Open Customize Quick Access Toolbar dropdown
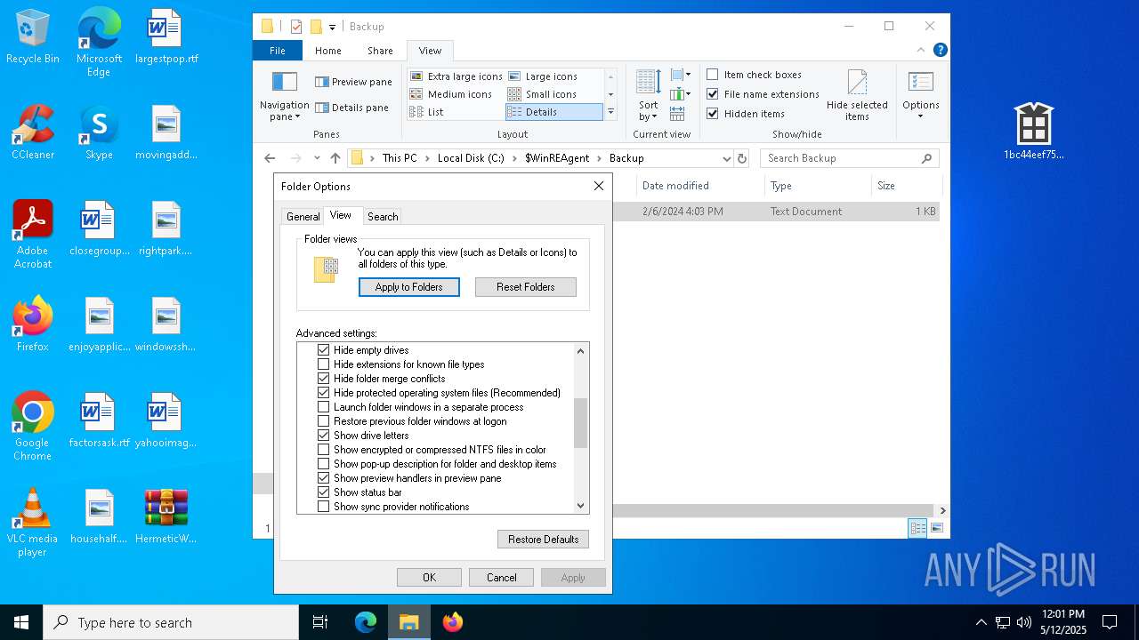1139x640 pixels. tap(333, 28)
